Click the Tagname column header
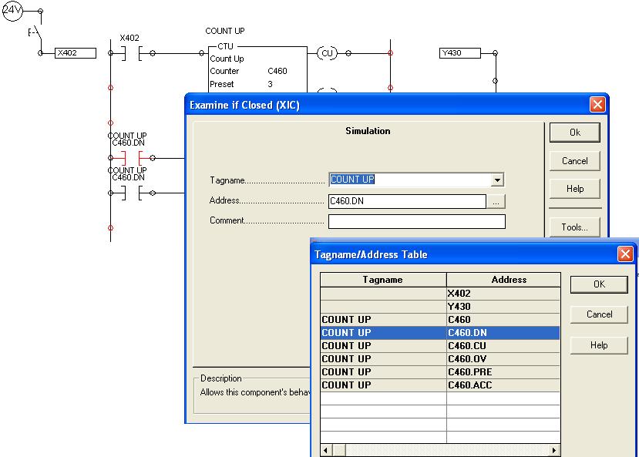Image resolution: width=639 pixels, height=457 pixels. click(383, 280)
